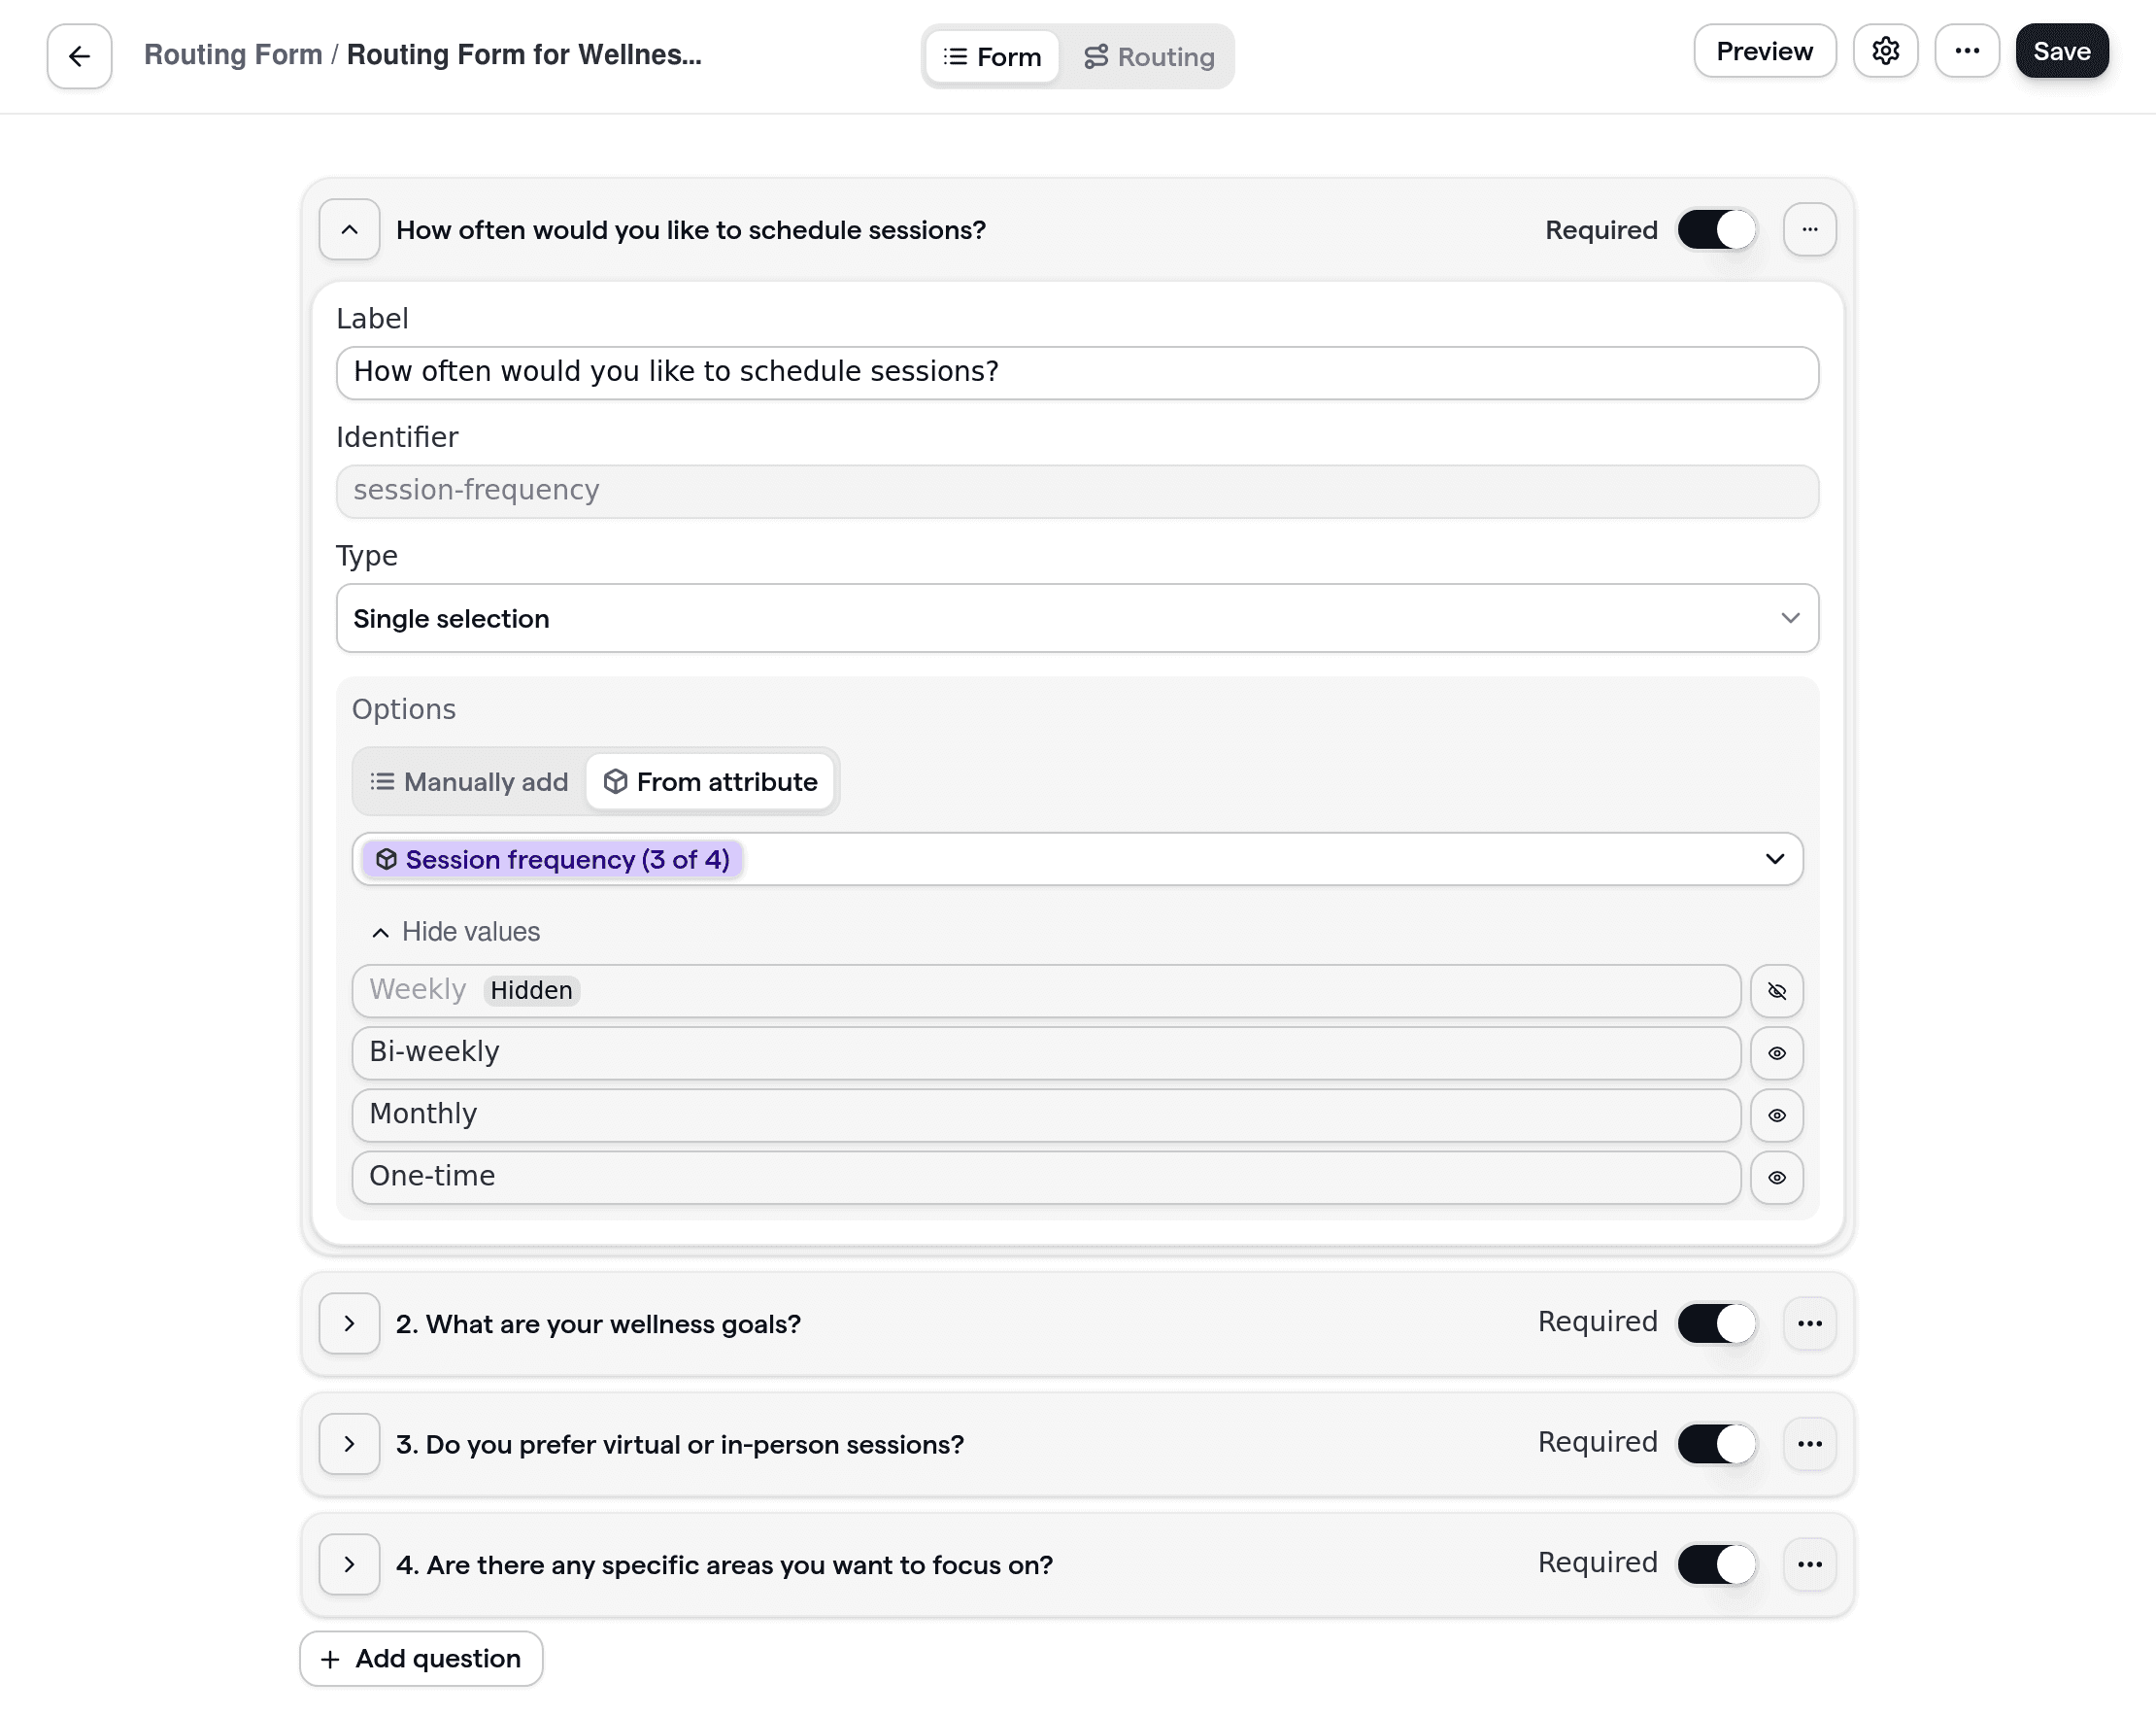
Task: Open the Single selection type dropdown
Action: point(1077,618)
